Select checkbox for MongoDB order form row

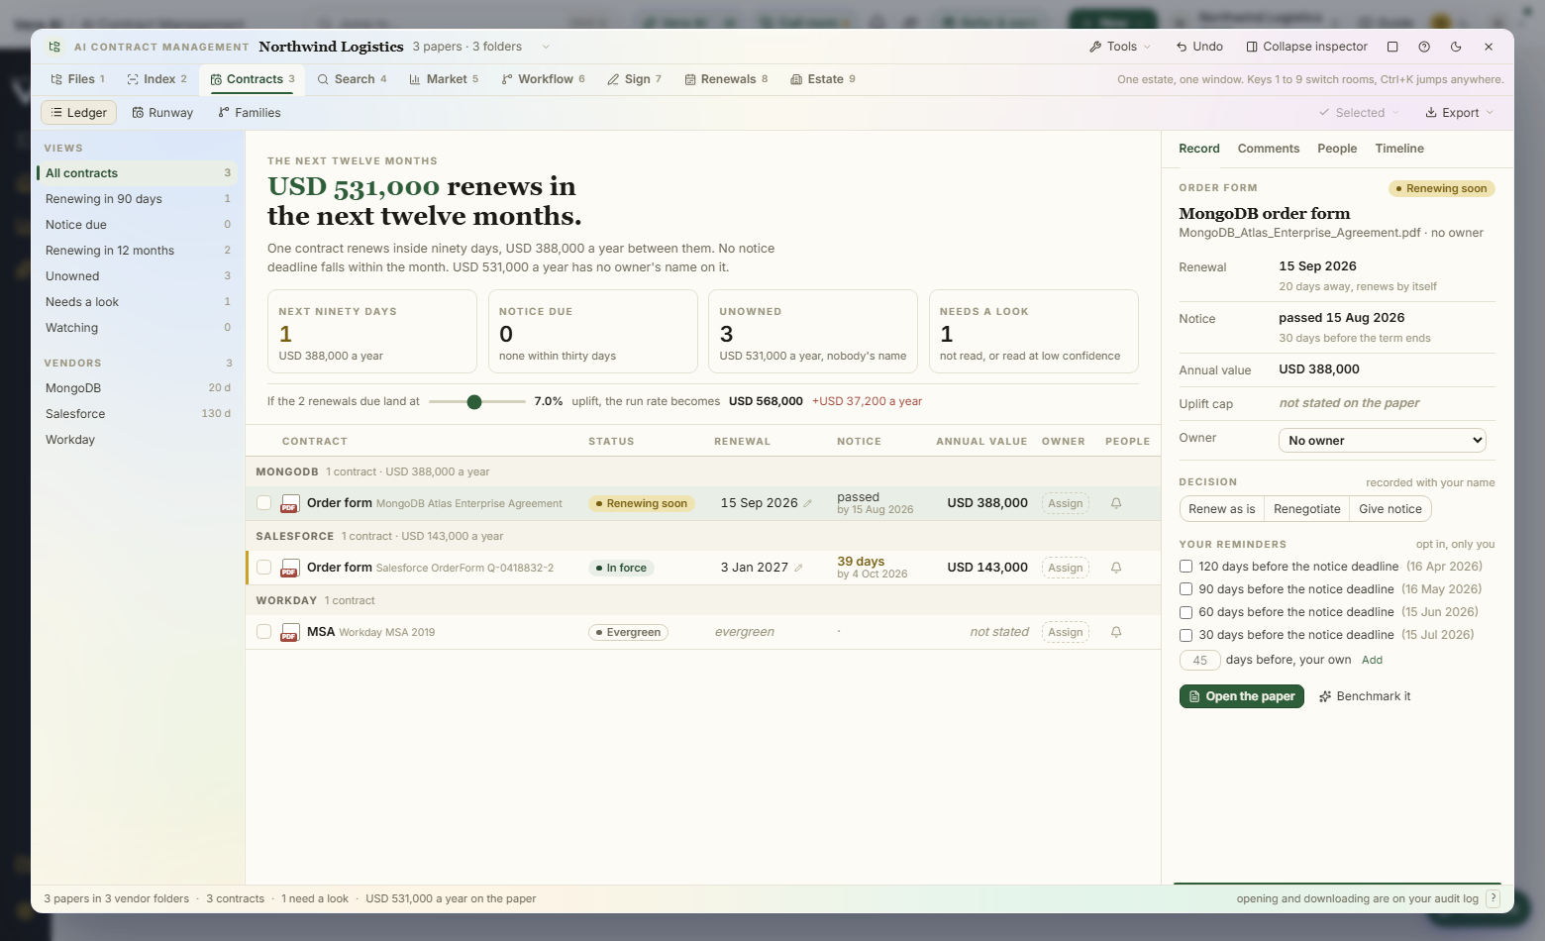[x=263, y=503]
